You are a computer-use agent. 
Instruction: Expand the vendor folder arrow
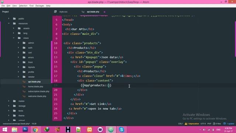pyautogui.click(x=18, y=77)
